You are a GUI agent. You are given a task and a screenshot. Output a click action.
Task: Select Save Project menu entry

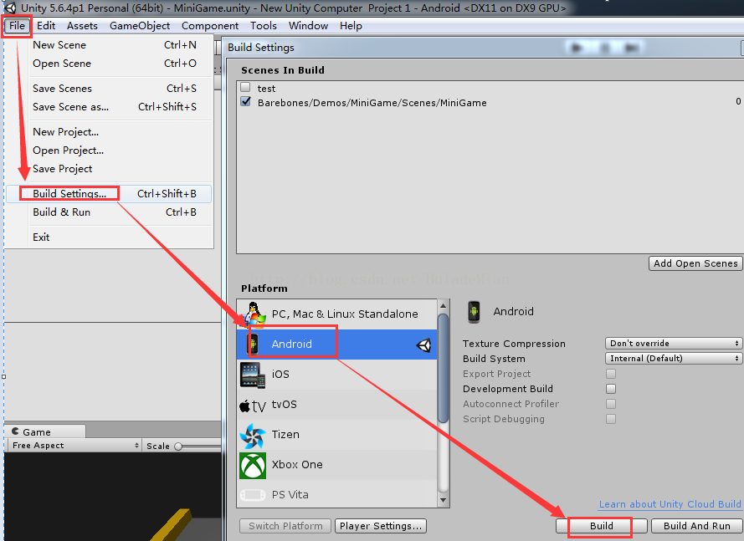coord(109,169)
